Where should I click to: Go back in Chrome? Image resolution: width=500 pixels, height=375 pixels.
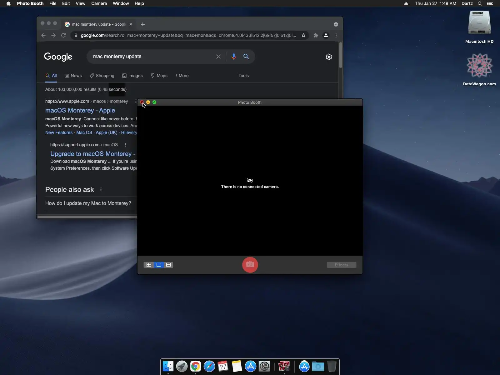point(43,35)
